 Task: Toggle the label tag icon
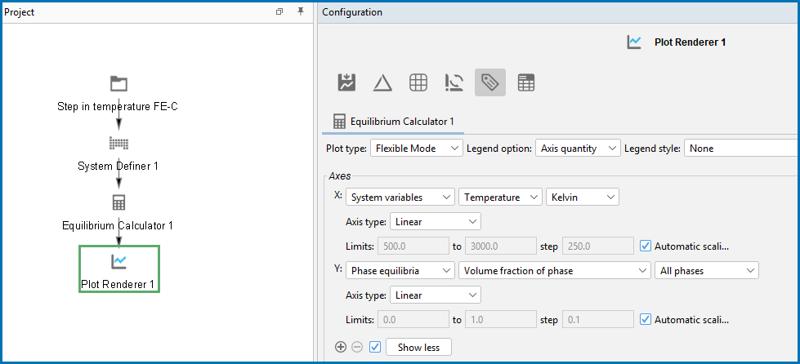[489, 82]
